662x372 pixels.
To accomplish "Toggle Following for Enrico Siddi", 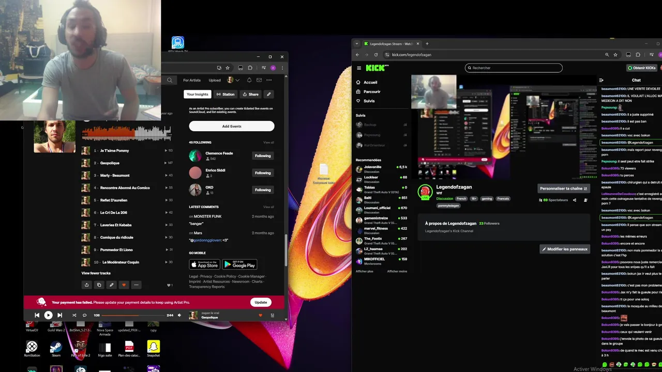I will point(263,173).
